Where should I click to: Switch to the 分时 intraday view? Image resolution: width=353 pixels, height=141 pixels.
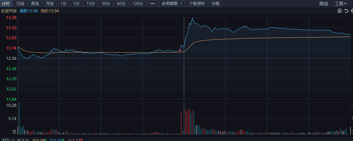click(6, 4)
